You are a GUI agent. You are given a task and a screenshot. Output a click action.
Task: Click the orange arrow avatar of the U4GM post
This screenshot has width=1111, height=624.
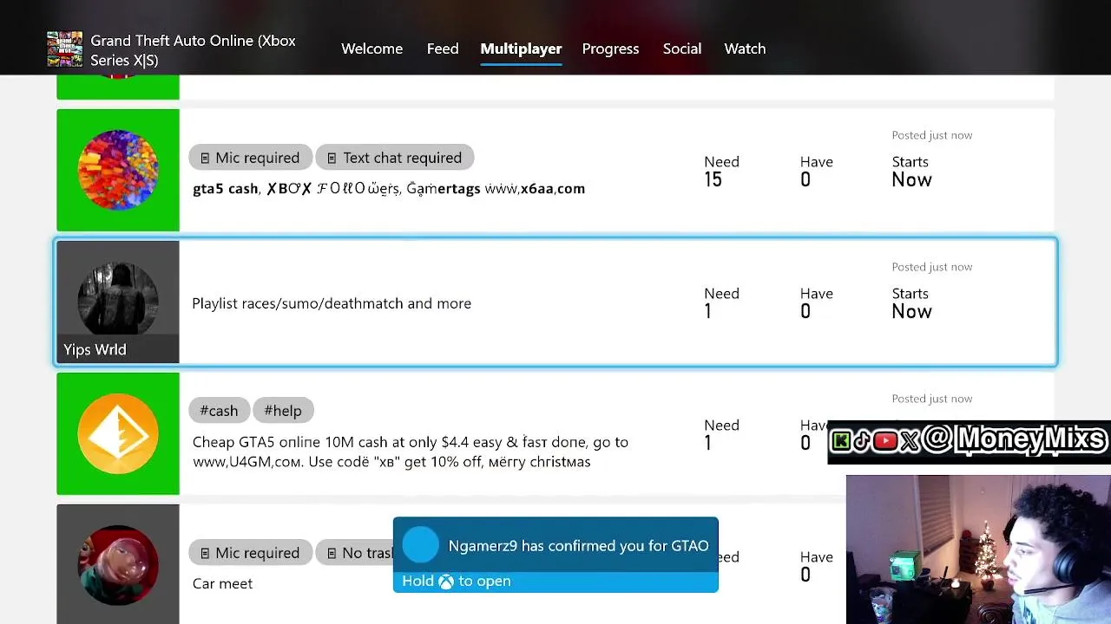[x=118, y=433]
